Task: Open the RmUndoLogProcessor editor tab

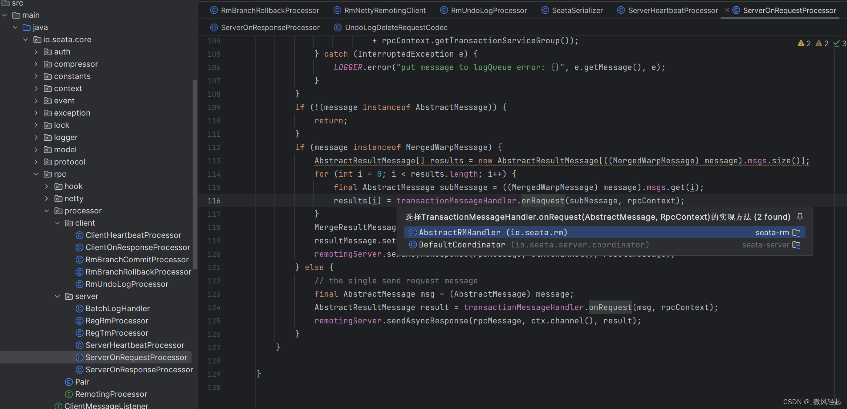Action: tap(483, 10)
